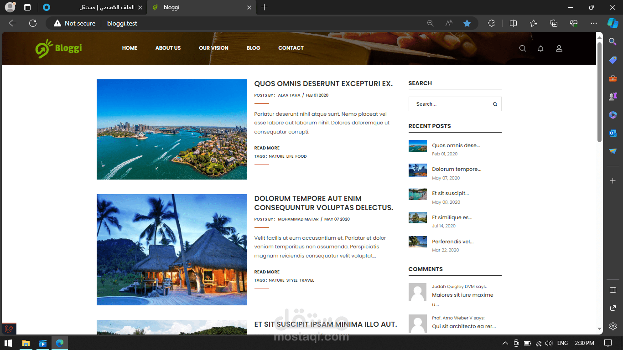623x350 pixels.
Task: Submit the sidebar search with magnifier icon
Action: pyautogui.click(x=495, y=104)
